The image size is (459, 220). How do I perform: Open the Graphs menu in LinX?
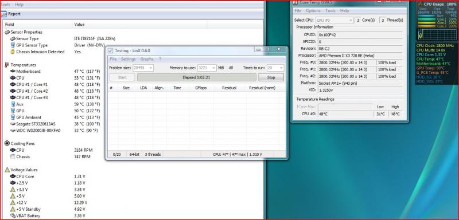click(147, 59)
